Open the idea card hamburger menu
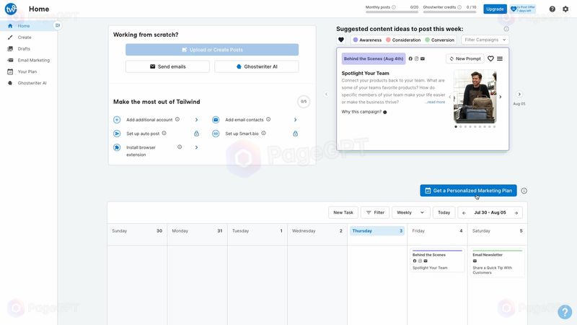Image resolution: width=577 pixels, height=325 pixels. pyautogui.click(x=500, y=58)
